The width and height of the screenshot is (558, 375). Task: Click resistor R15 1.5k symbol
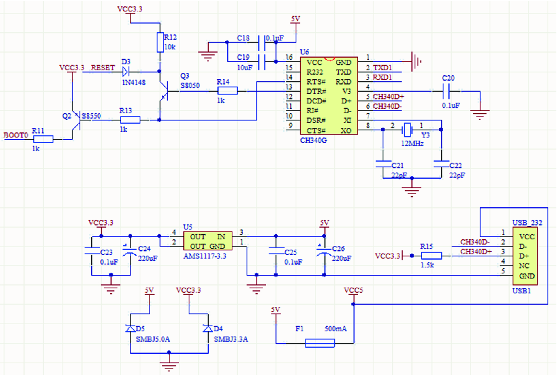(431, 256)
